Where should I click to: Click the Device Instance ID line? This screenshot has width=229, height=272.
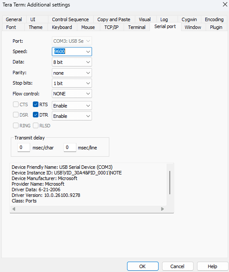67,173
